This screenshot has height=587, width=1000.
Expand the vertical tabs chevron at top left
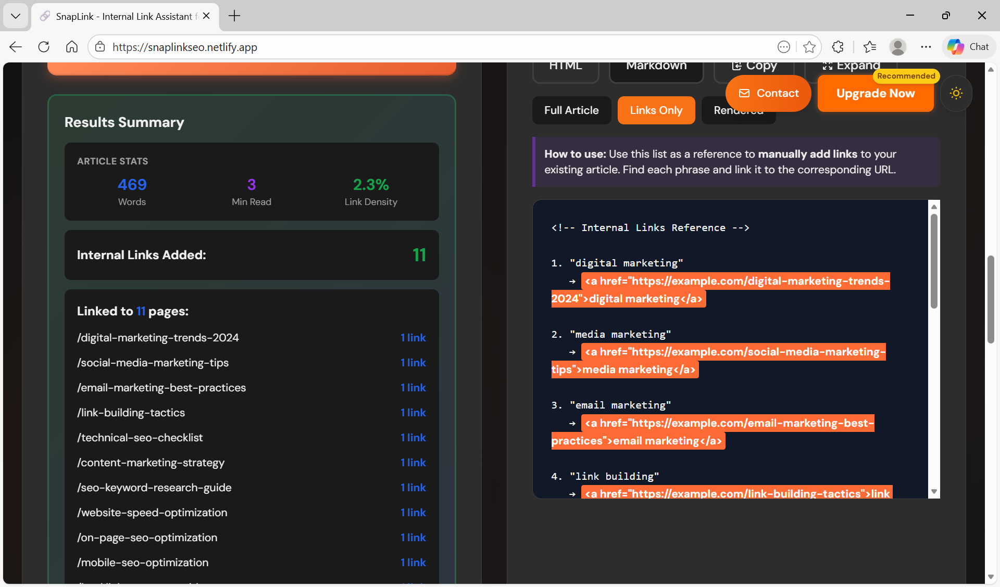pos(16,16)
